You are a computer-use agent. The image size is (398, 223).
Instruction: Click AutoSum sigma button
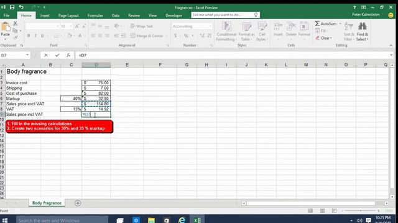point(326,24)
